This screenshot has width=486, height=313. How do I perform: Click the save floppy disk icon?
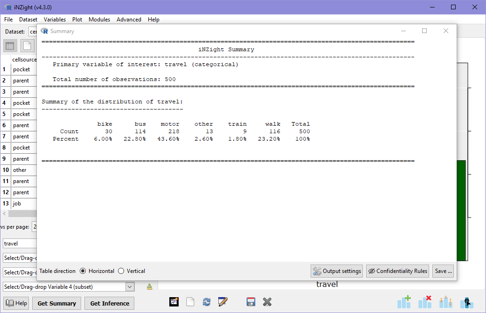[x=251, y=301]
